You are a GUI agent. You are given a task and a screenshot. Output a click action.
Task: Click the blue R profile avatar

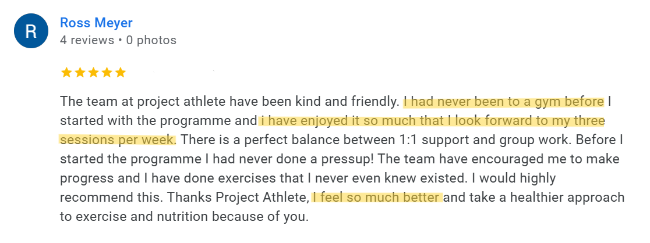[31, 31]
